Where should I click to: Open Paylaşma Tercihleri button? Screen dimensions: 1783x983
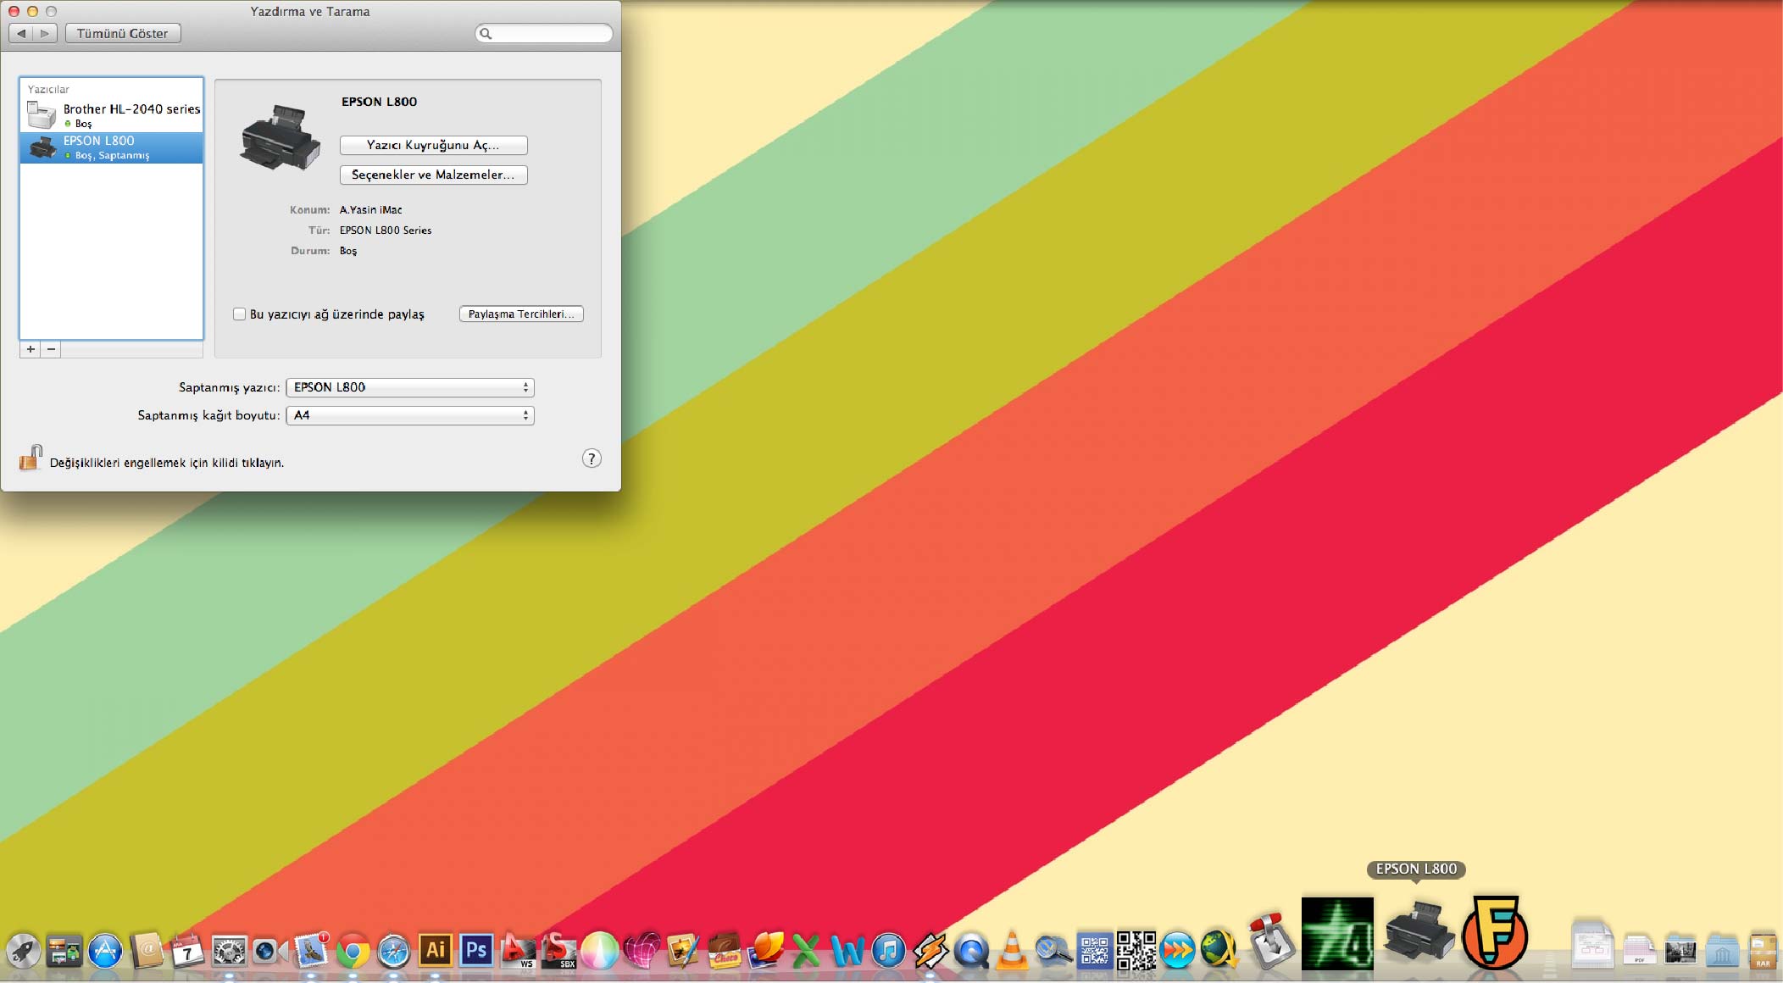521,314
